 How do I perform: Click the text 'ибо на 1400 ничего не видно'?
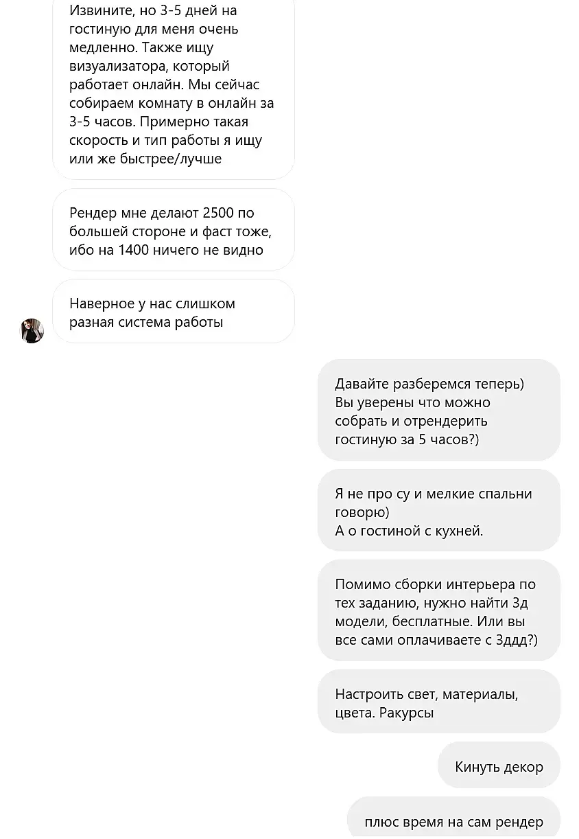pos(167,250)
